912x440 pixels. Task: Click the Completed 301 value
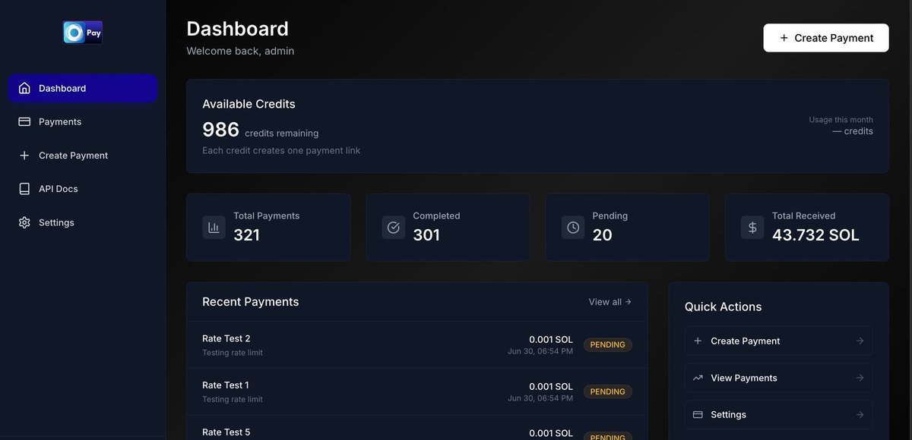(426, 235)
